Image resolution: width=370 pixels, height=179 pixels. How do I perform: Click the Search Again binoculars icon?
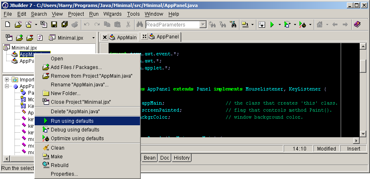(x=212, y=24)
